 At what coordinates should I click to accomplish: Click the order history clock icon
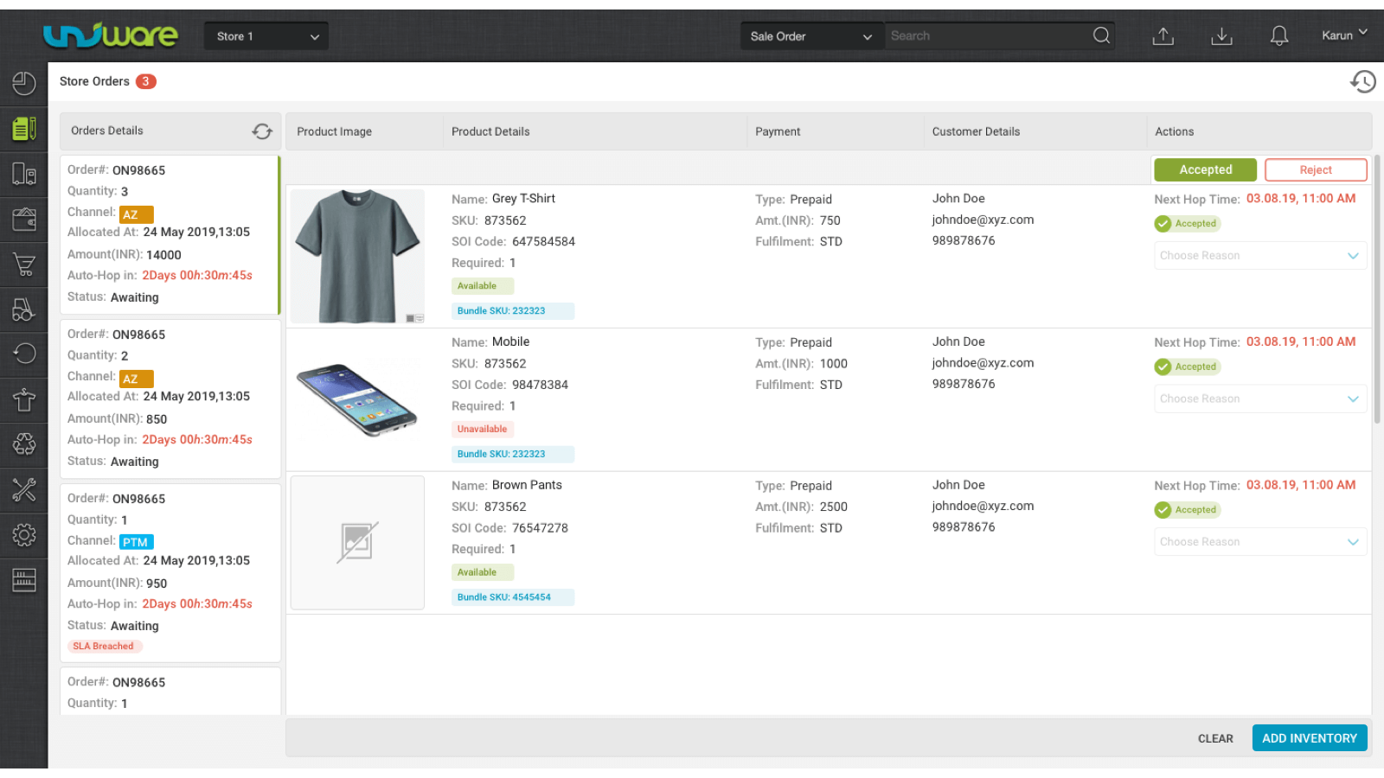coord(1363,80)
